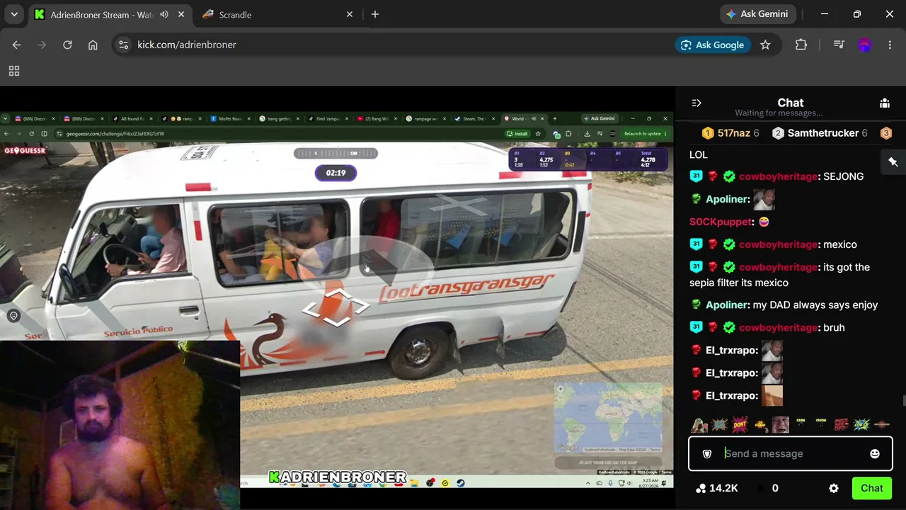Viewport: 906px width, 510px height.
Task: Open chat settings gear icon
Action: pyautogui.click(x=834, y=488)
